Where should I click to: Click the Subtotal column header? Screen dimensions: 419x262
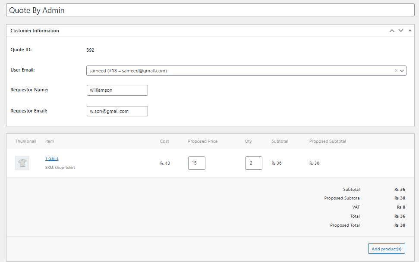click(x=280, y=141)
